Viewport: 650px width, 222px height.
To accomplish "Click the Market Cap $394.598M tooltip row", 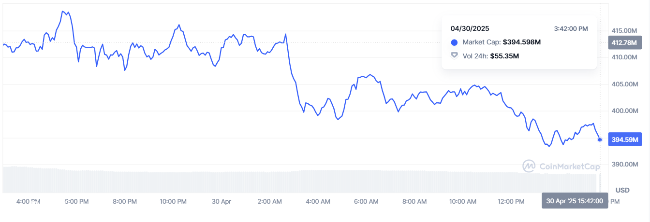I will coord(496,42).
